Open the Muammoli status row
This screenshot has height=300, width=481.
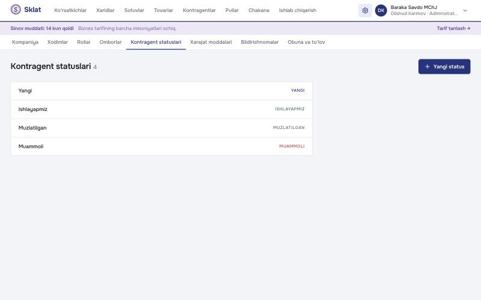(161, 146)
